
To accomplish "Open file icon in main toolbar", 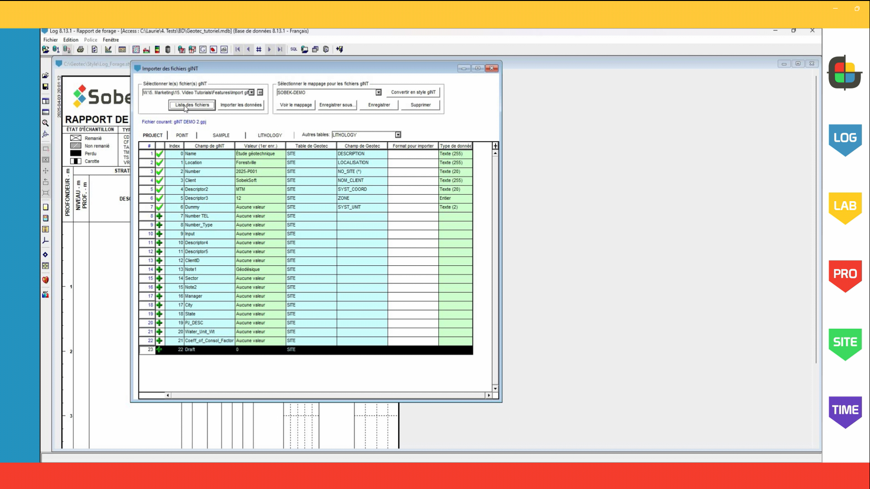I will [45, 49].
